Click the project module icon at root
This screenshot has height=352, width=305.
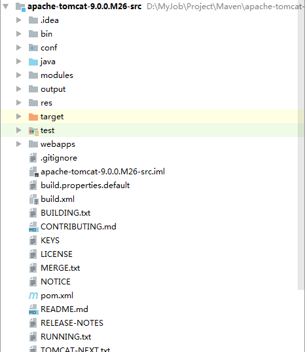pos(20,7)
